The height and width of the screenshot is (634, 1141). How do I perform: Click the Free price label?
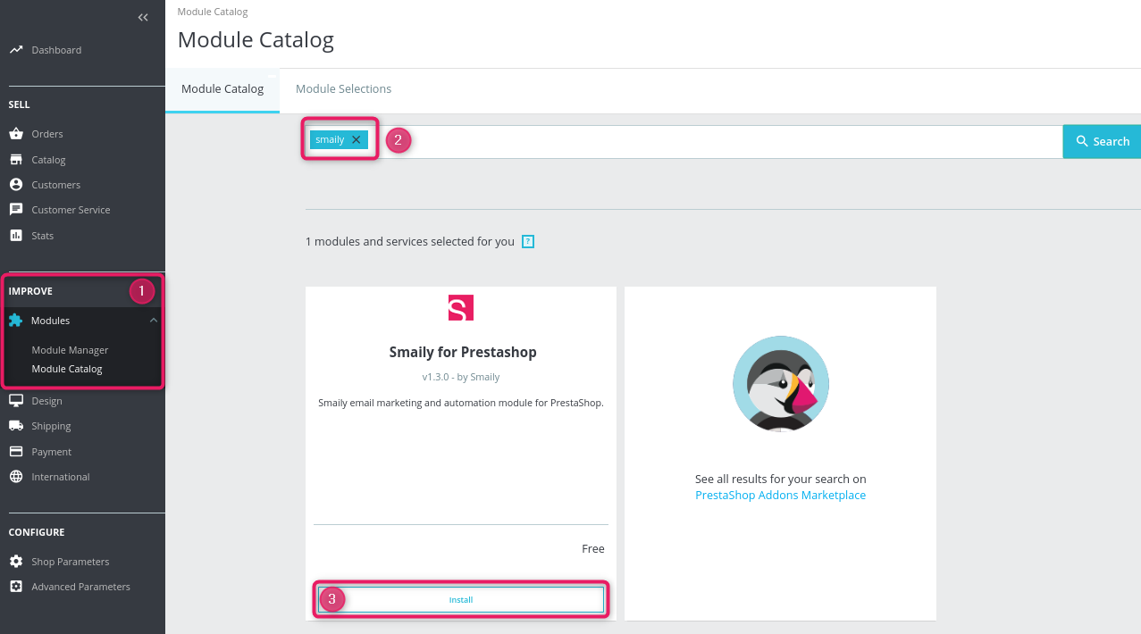(593, 548)
